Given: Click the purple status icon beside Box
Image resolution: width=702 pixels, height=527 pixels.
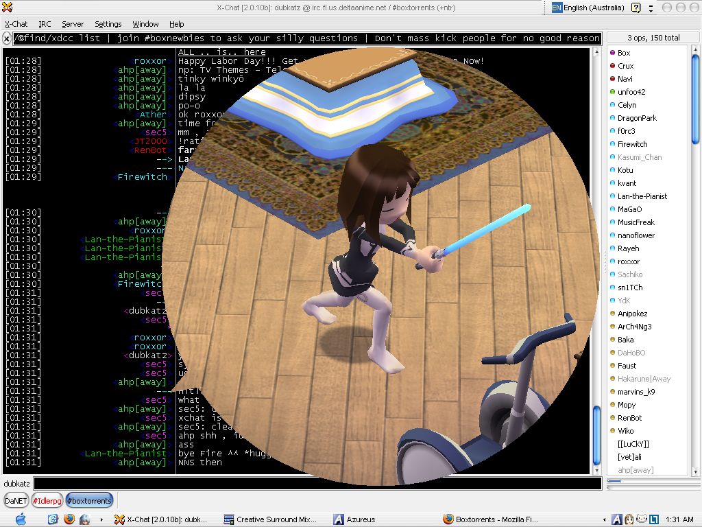Looking at the screenshot, I should (x=612, y=53).
